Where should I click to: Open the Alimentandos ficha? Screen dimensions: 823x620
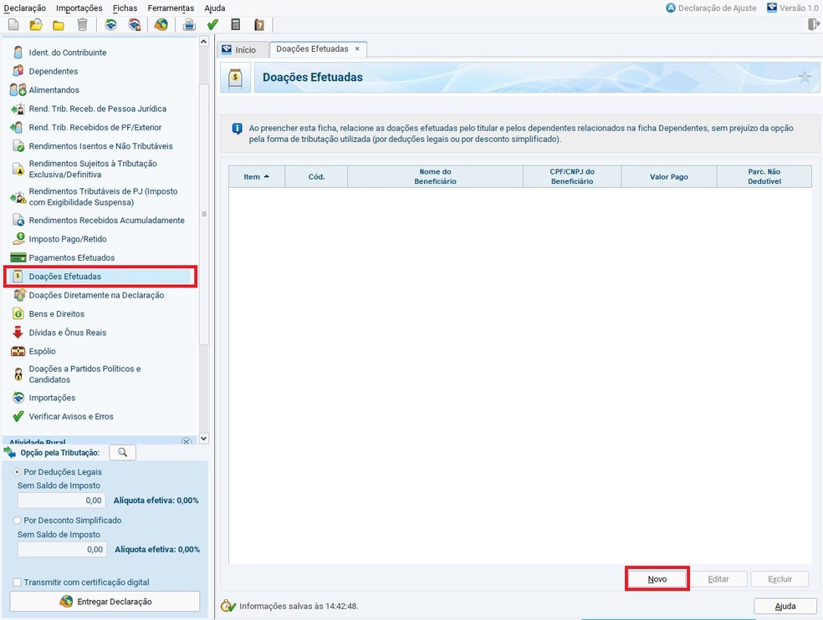(x=54, y=90)
